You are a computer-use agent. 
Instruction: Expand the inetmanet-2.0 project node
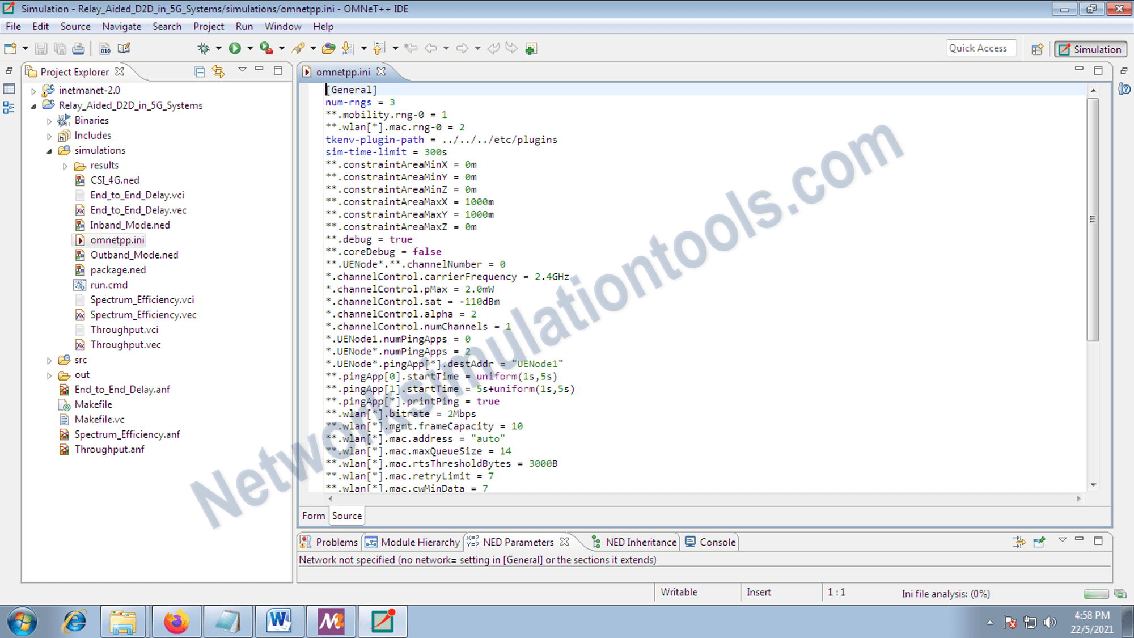pos(33,90)
